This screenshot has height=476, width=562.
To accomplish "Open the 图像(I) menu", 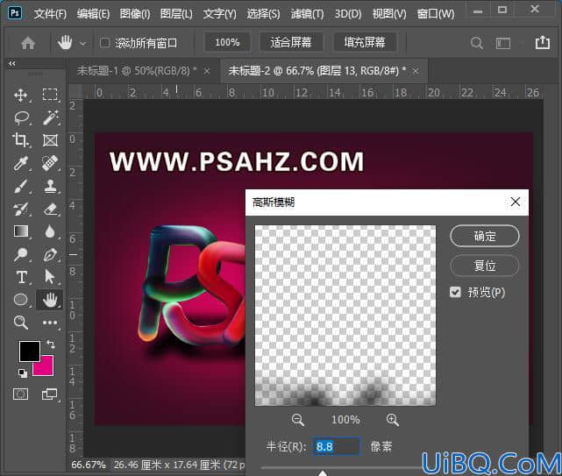I will (135, 14).
